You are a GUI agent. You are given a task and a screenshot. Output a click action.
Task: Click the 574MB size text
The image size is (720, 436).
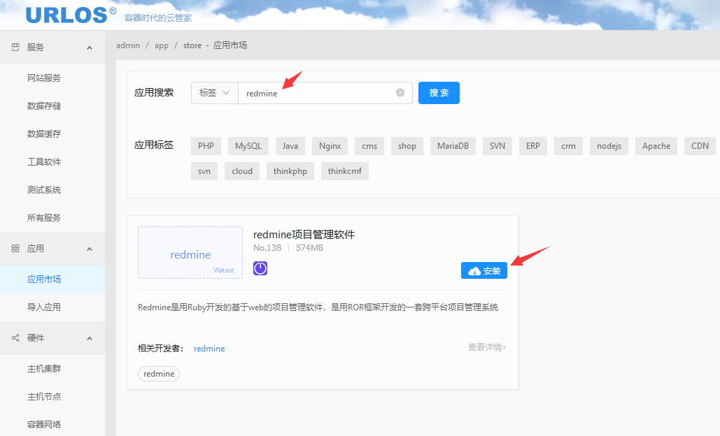point(309,248)
